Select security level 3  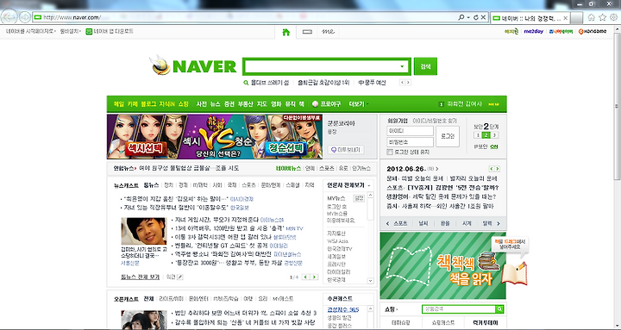(x=494, y=135)
